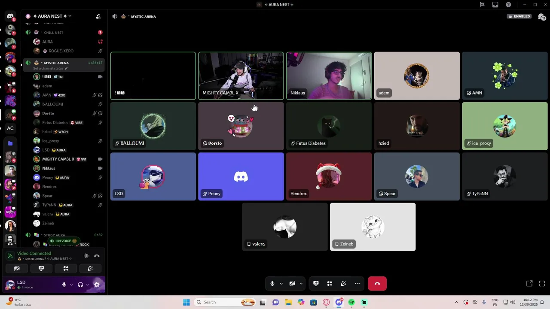
Task: Mute microphone in bottom call bar
Action: [272, 284]
